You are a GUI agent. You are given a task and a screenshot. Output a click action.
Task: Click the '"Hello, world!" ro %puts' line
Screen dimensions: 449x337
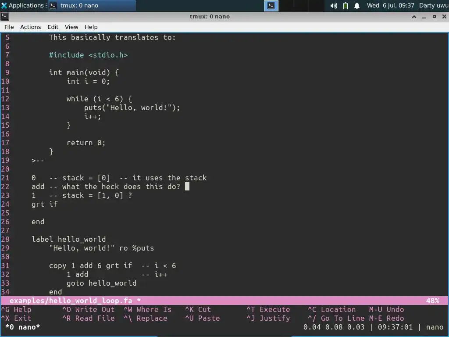101,248
